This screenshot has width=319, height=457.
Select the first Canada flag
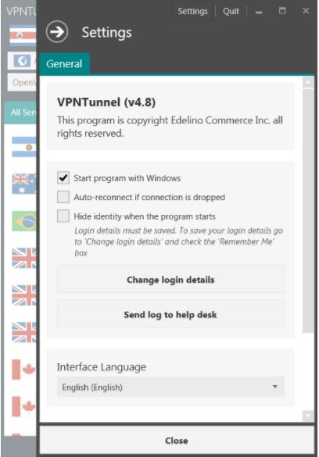pos(24,370)
